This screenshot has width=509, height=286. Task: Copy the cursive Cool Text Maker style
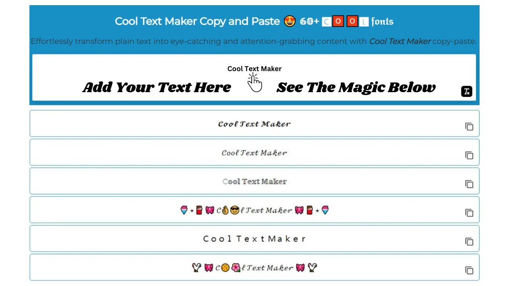[x=469, y=126]
